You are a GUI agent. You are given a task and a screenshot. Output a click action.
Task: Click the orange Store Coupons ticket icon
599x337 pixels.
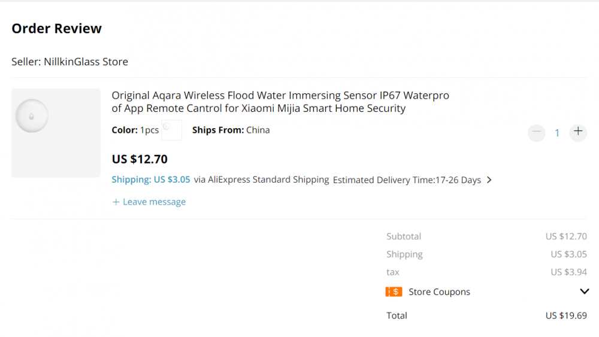coord(394,292)
